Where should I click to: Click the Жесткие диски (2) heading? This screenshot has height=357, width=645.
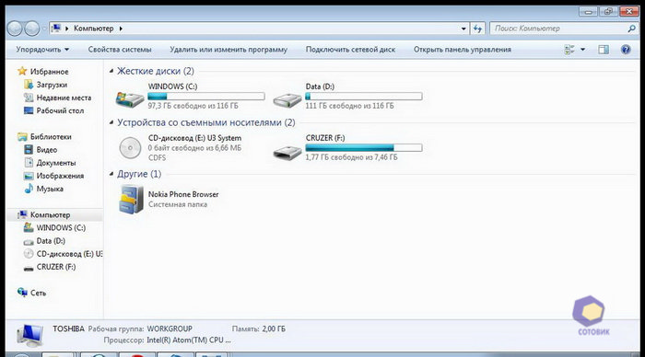(x=156, y=71)
